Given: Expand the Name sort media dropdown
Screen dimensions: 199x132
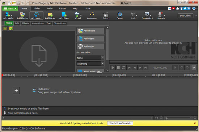Looking at the screenshot, I should 90,58.
